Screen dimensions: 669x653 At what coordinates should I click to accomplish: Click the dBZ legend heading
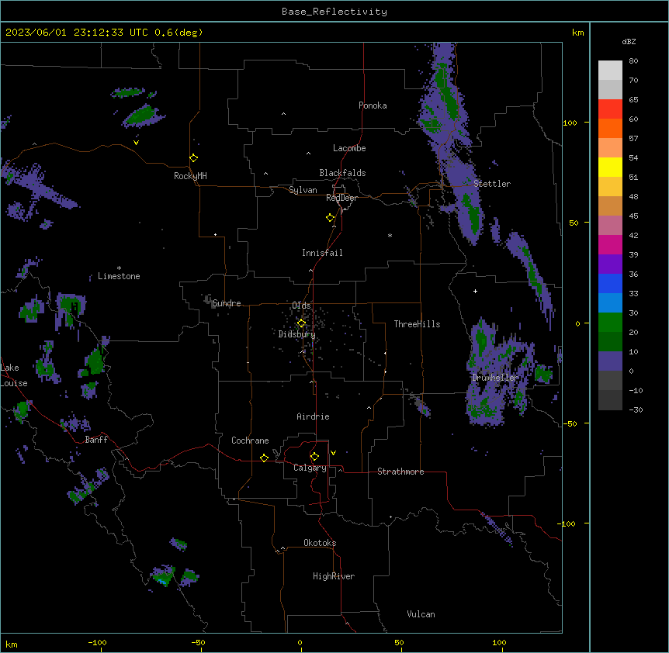click(x=629, y=41)
